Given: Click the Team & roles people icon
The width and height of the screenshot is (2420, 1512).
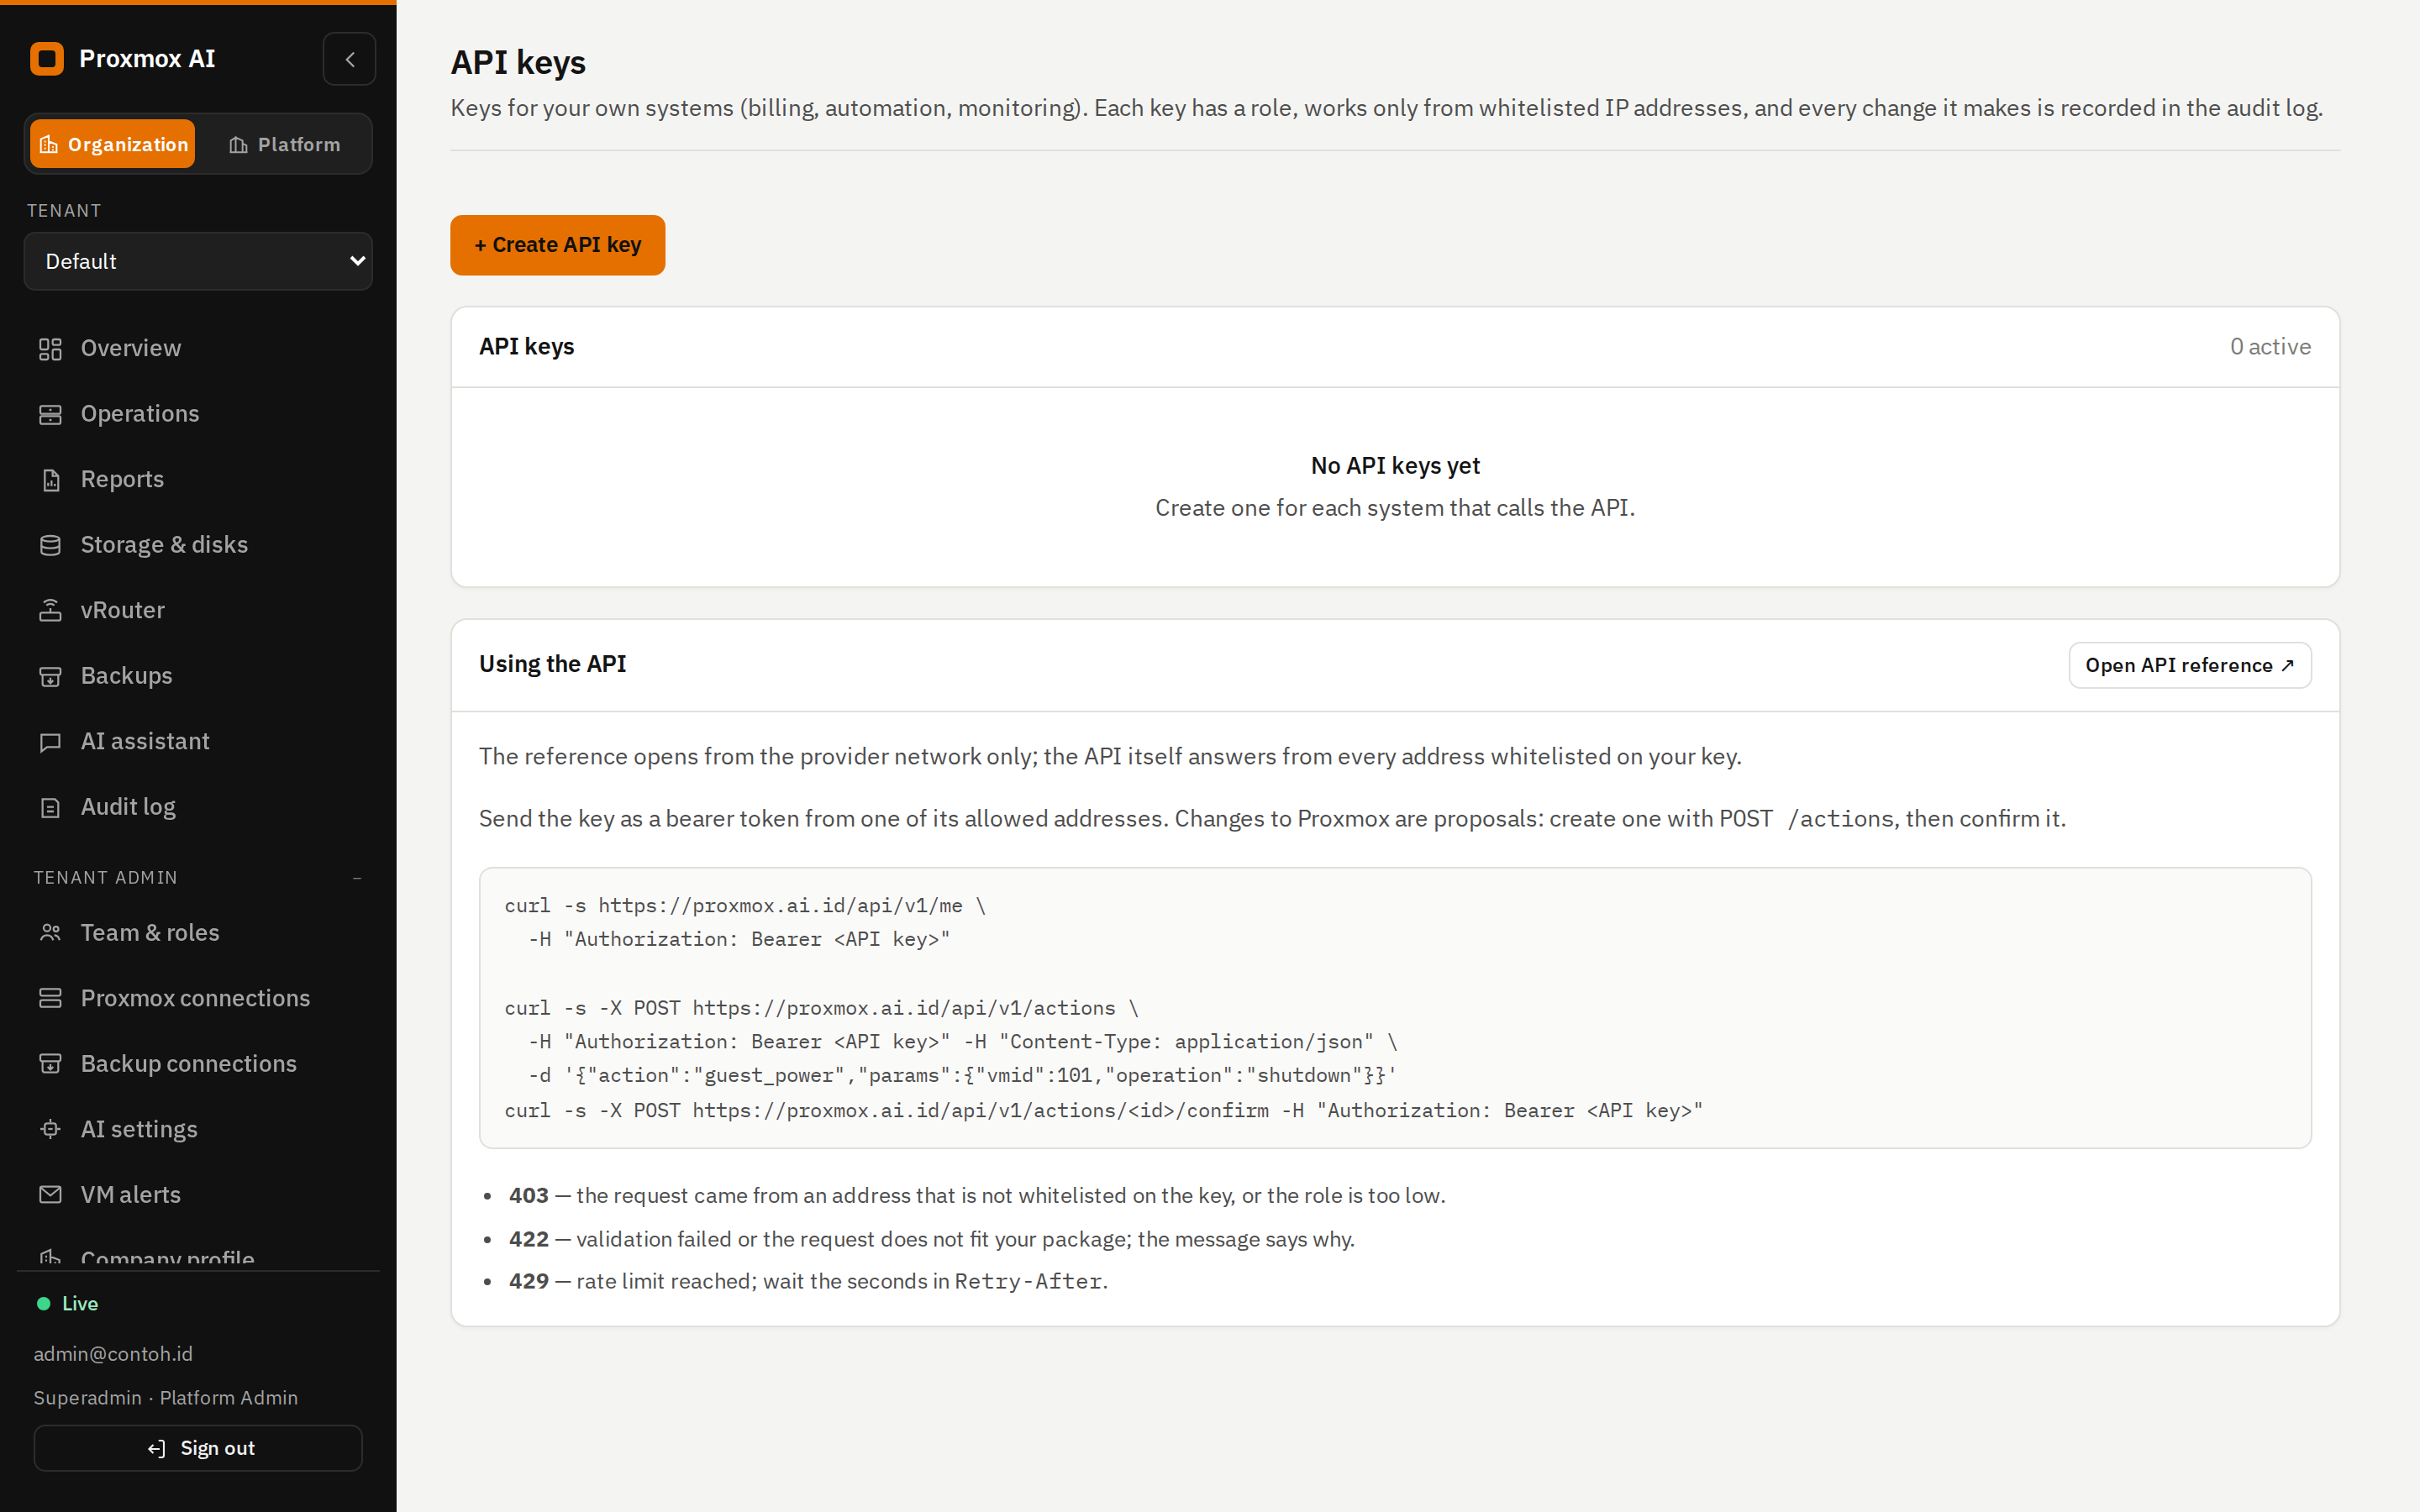Looking at the screenshot, I should click(x=50, y=933).
